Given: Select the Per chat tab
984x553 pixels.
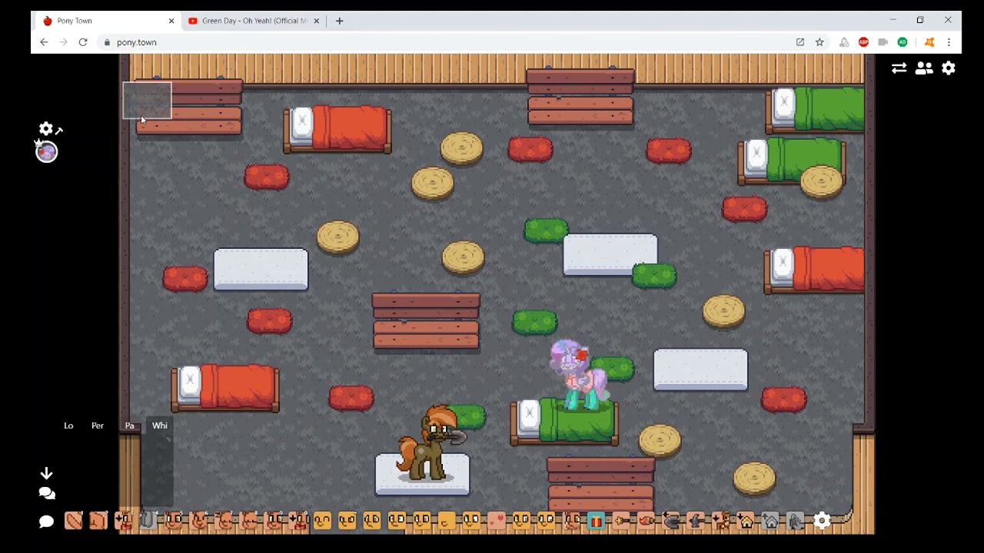Looking at the screenshot, I should (x=98, y=426).
